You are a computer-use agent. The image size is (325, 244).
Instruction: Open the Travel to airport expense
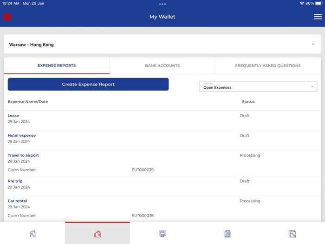[23, 155]
